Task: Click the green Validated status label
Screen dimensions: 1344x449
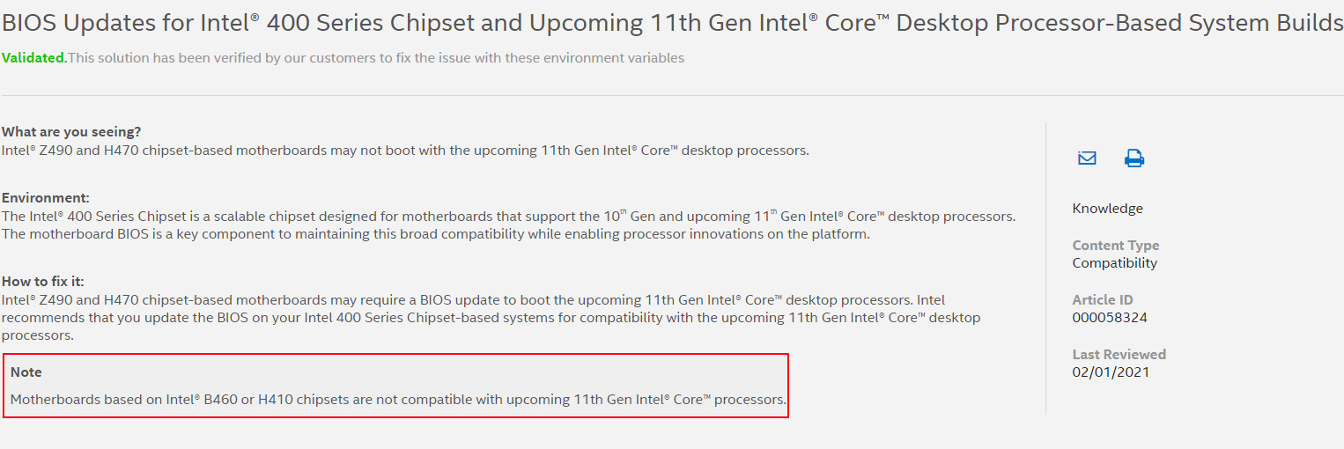Action: click(x=33, y=58)
